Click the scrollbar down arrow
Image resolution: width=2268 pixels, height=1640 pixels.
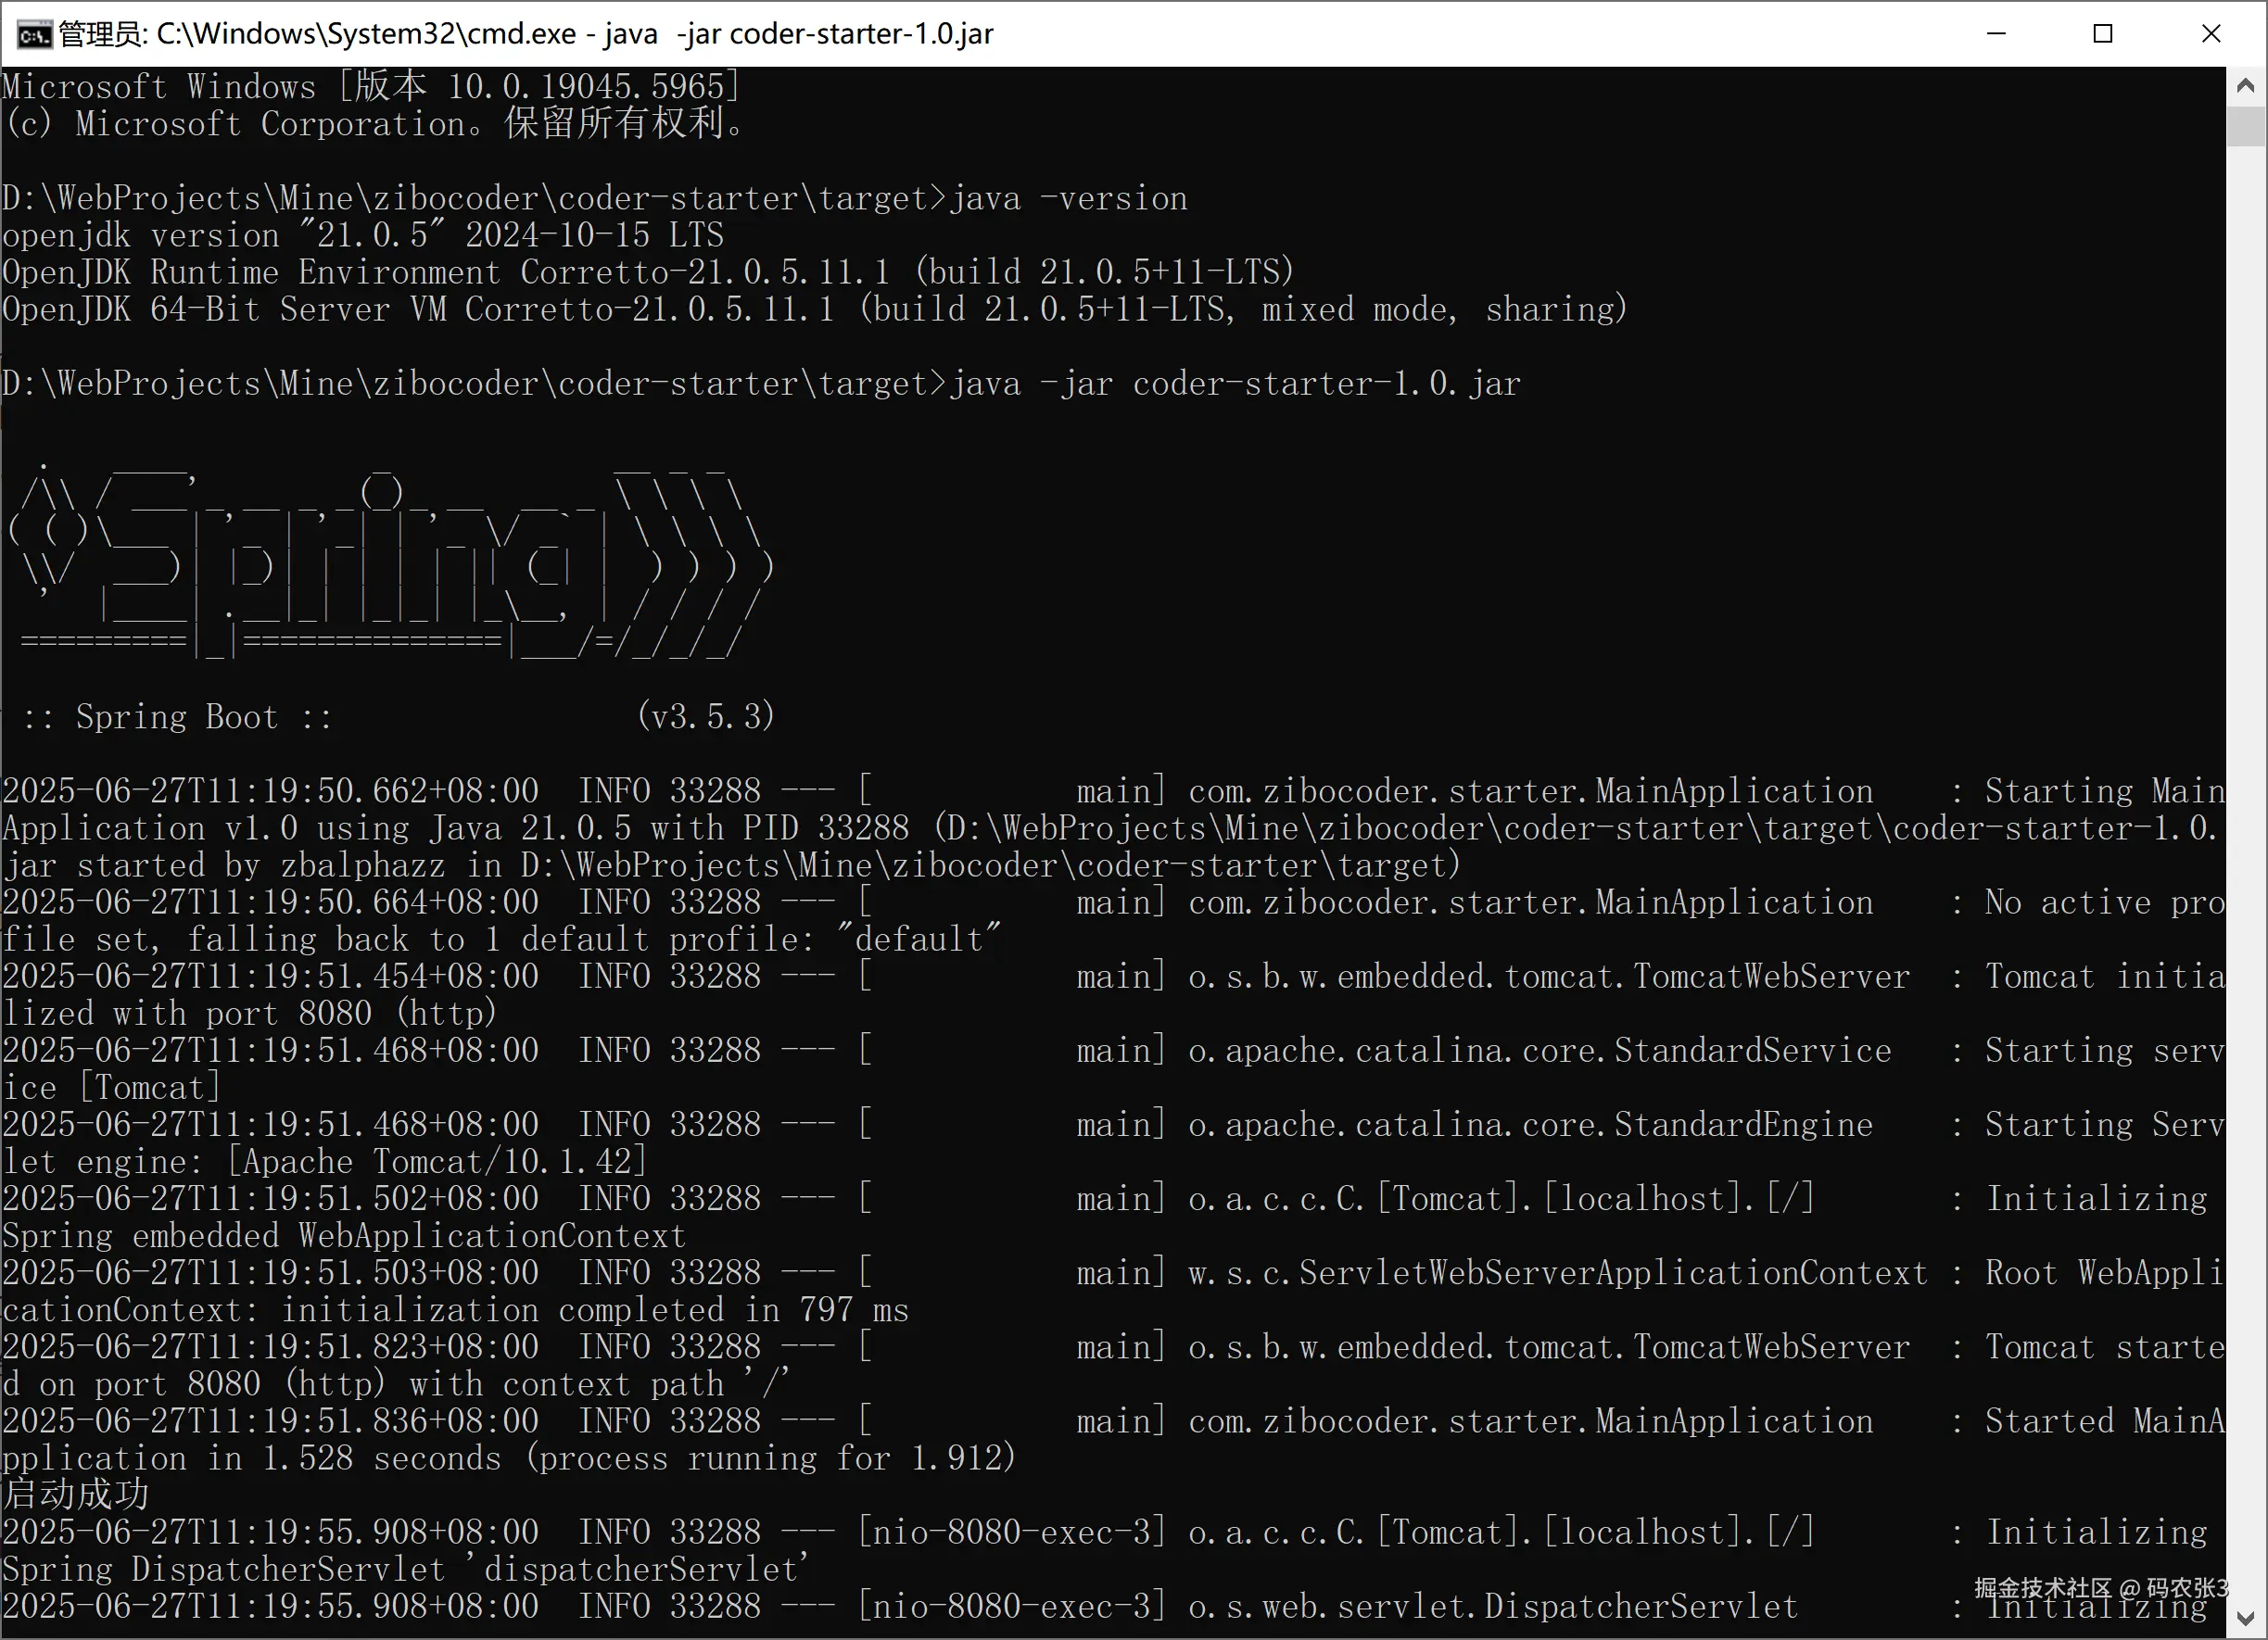pos(2245,1619)
